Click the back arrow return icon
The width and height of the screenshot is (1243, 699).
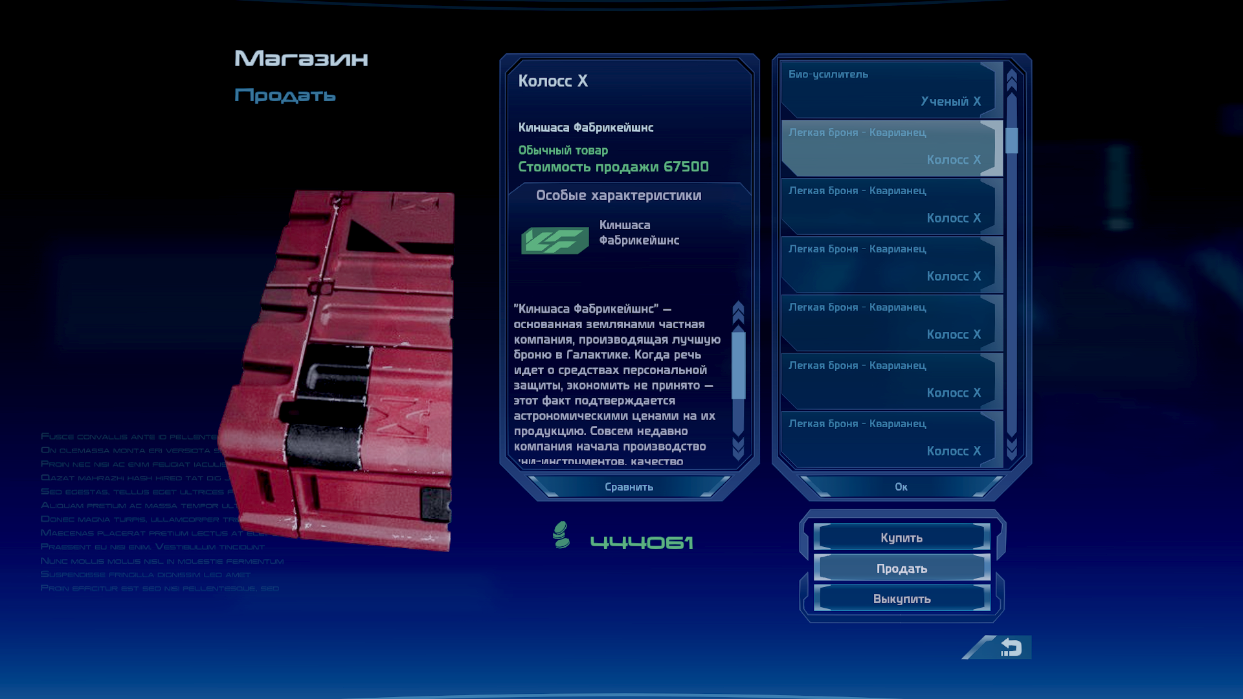pyautogui.click(x=1011, y=647)
